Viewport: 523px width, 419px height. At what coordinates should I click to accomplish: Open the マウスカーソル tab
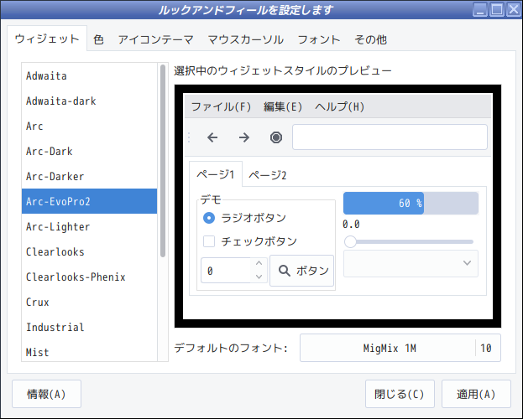click(245, 39)
